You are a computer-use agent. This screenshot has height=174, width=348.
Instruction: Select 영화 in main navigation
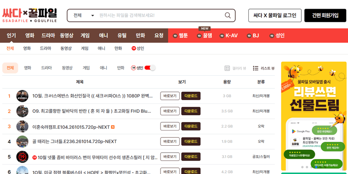pos(30,36)
